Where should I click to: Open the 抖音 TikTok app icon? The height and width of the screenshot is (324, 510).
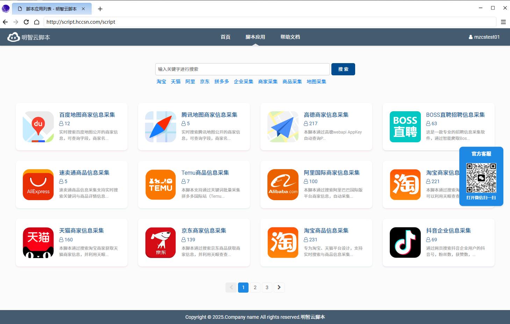tap(405, 242)
